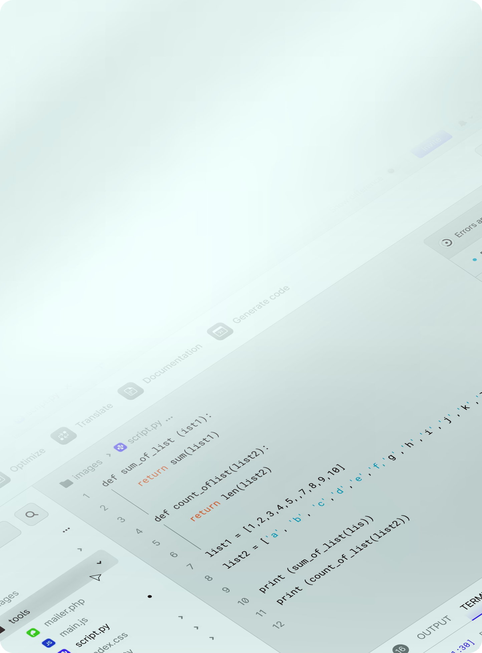Viewport: 482px width, 653px height.
Task: Click the Documentation icon
Action: click(131, 391)
